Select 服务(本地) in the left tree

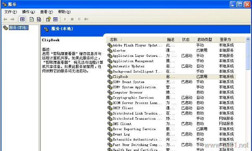coord(18,28)
